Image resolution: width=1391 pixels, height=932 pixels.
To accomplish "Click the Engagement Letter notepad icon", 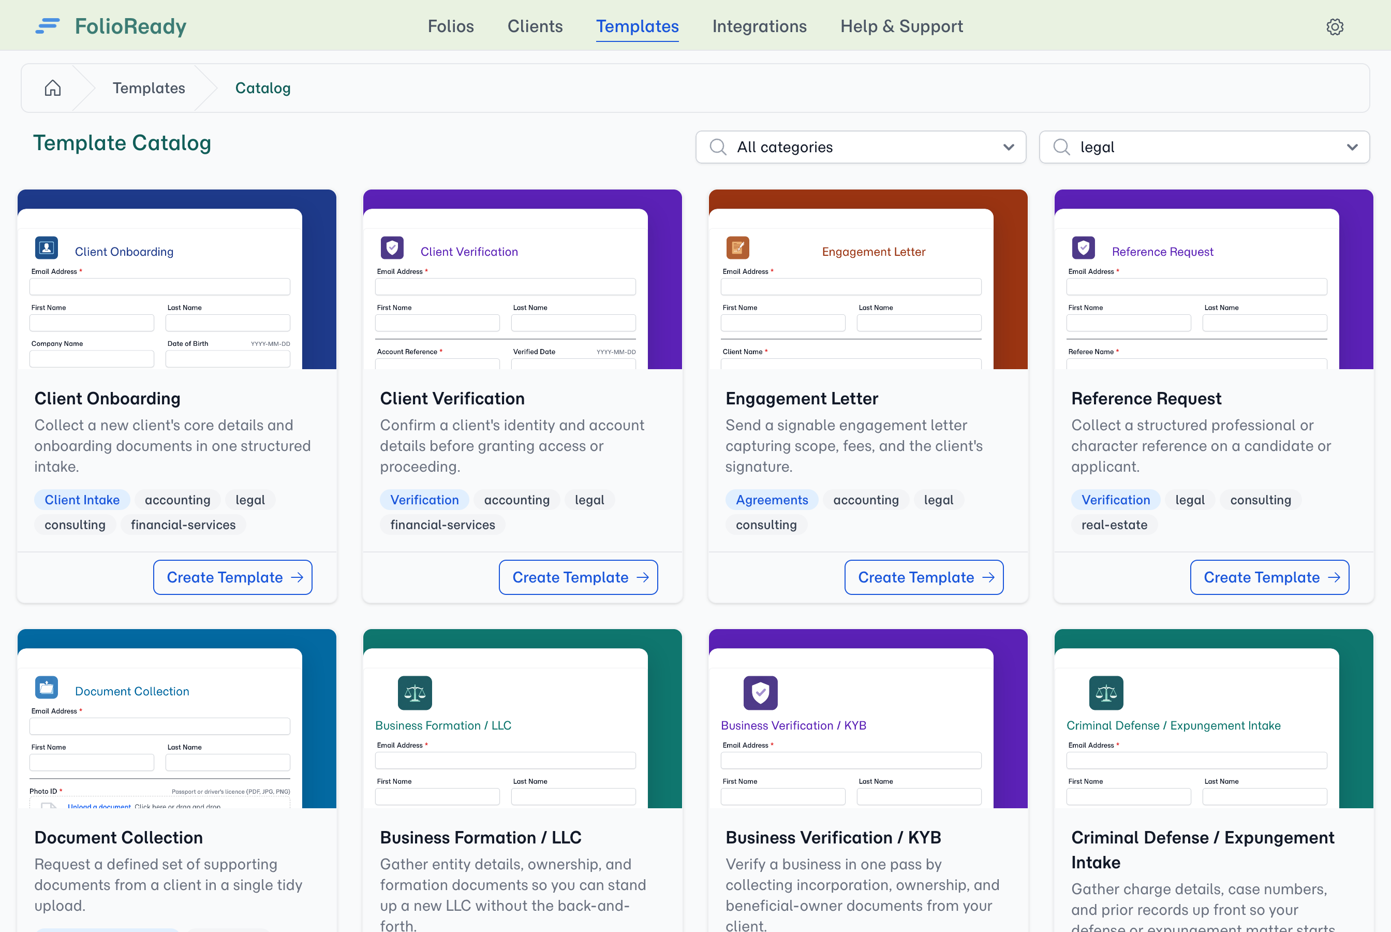I will [x=737, y=248].
